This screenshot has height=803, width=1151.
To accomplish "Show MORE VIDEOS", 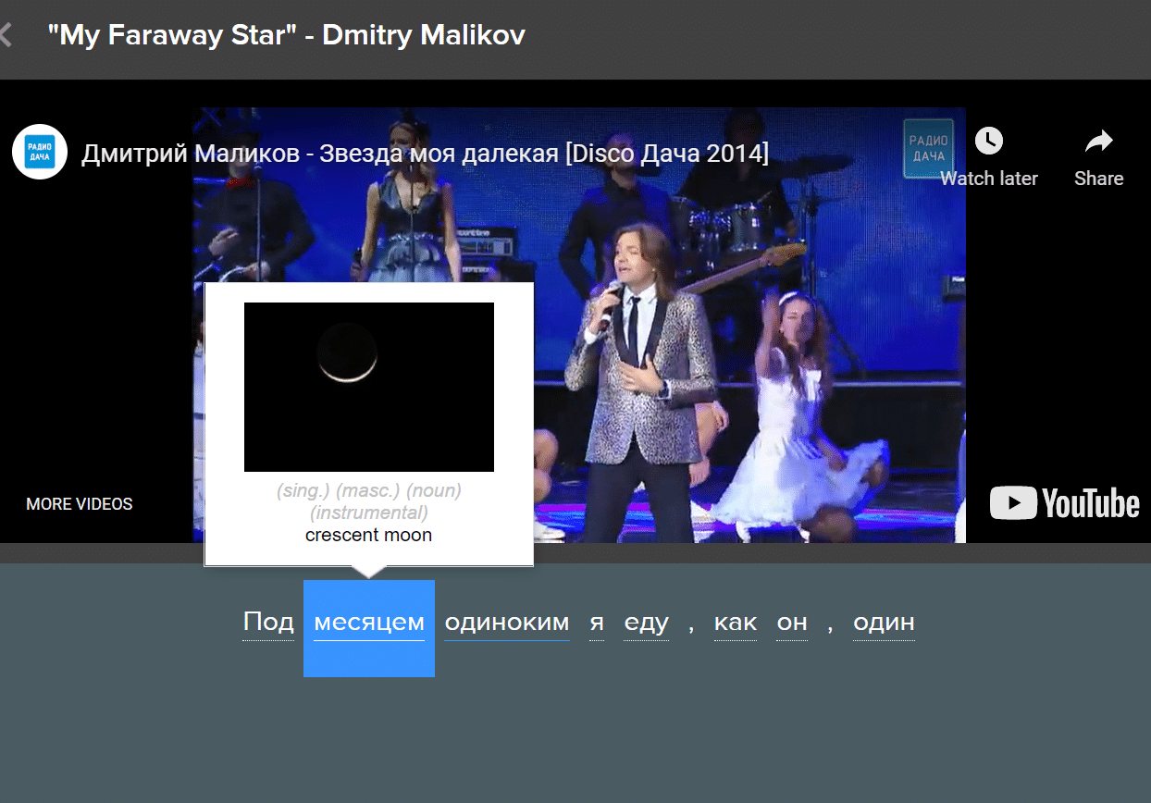I will click(80, 504).
